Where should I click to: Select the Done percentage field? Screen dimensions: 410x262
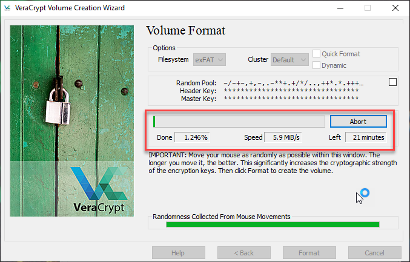pyautogui.click(x=192, y=137)
